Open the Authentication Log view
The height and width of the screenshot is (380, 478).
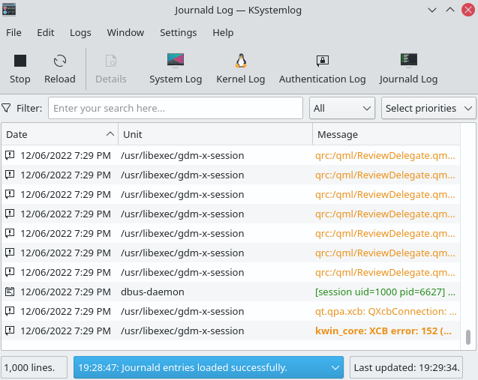322,69
